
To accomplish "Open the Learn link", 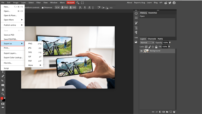I will tap(149, 3).
